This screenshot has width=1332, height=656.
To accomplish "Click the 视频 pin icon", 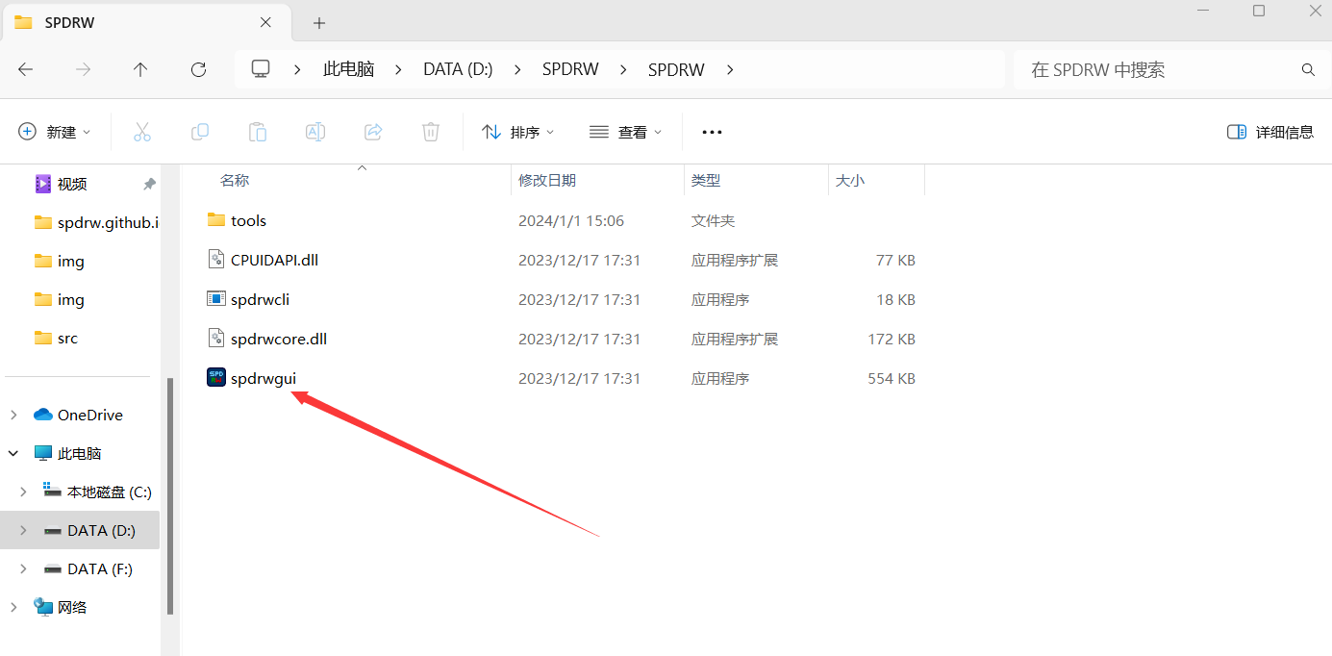I will [x=149, y=184].
